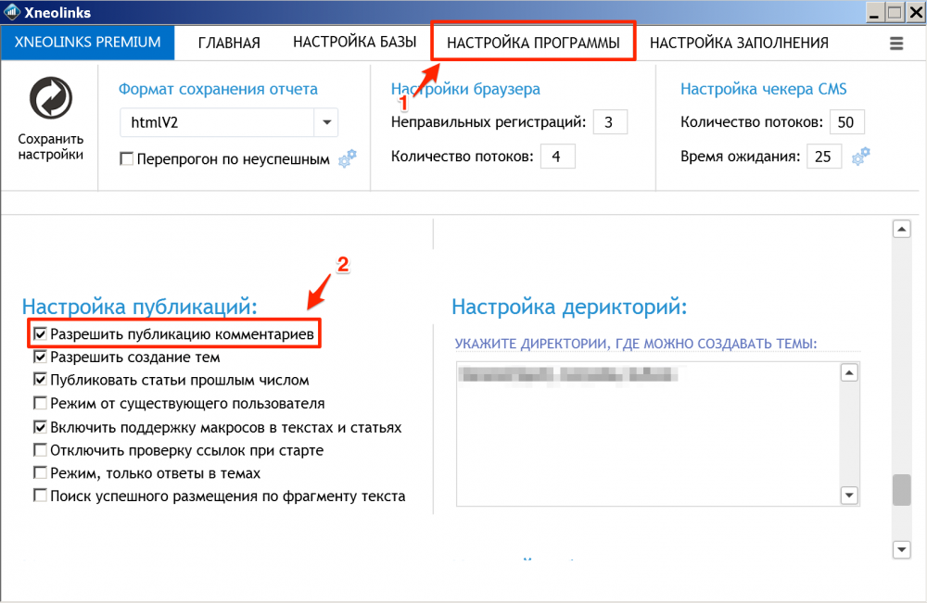Open the hamburger menu icon
The image size is (927, 603).
click(896, 44)
